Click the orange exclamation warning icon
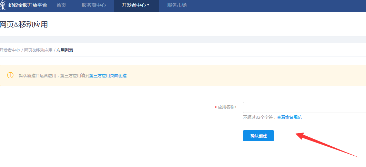The height and width of the screenshot is (167, 366). (x=10, y=75)
